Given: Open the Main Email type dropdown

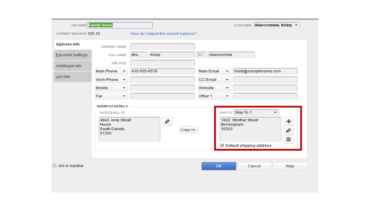Looking at the screenshot, I should pyautogui.click(x=214, y=71).
